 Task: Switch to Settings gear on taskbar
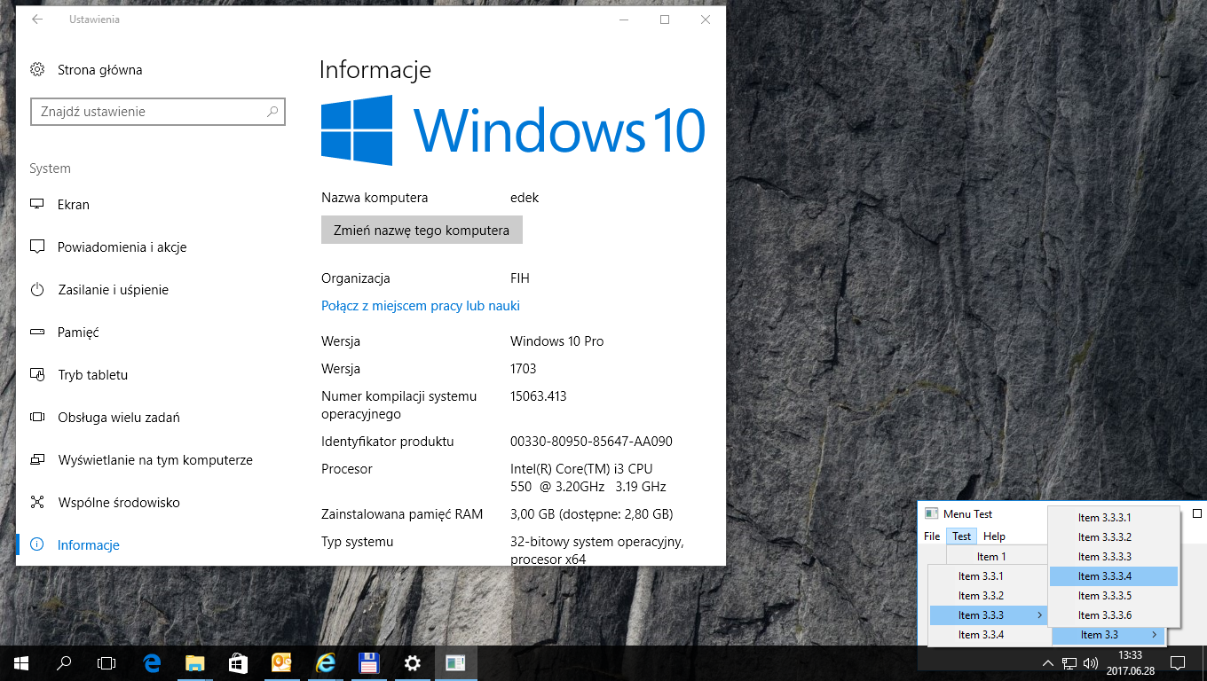point(412,662)
